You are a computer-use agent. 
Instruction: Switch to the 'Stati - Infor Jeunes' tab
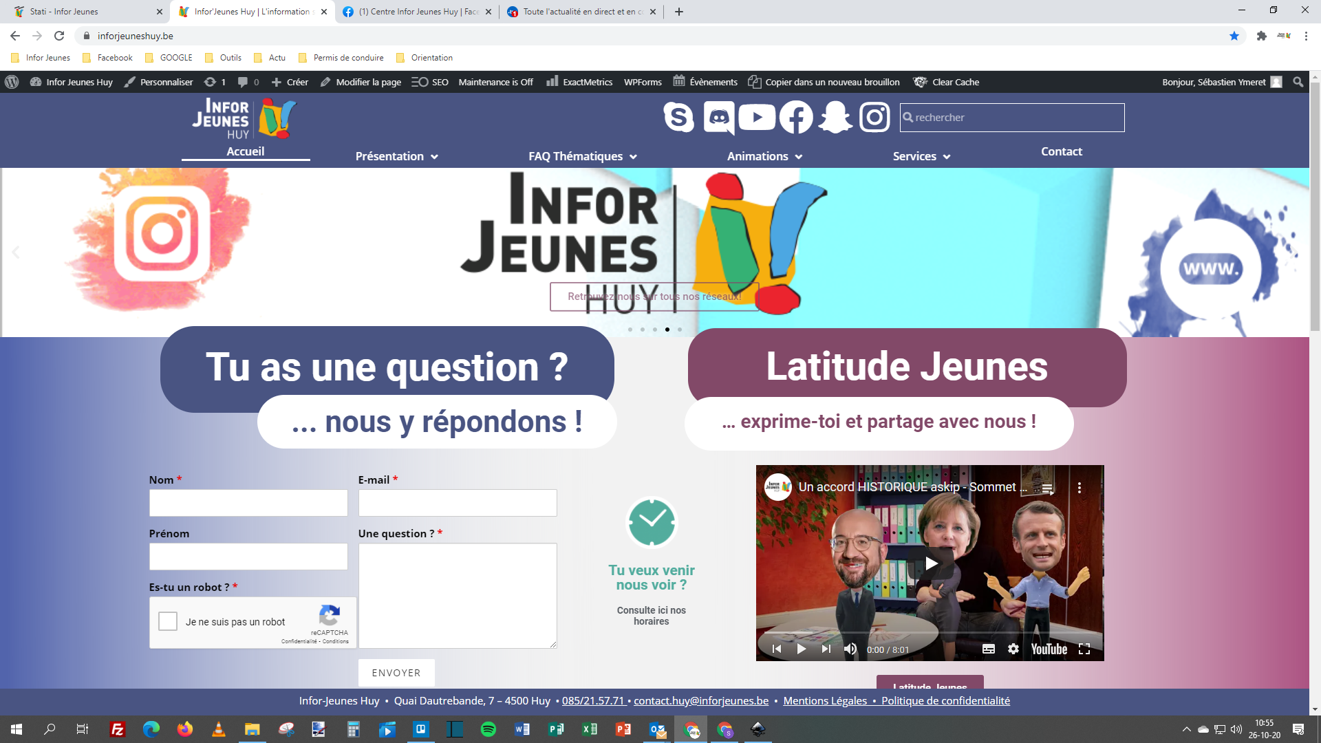(85, 12)
